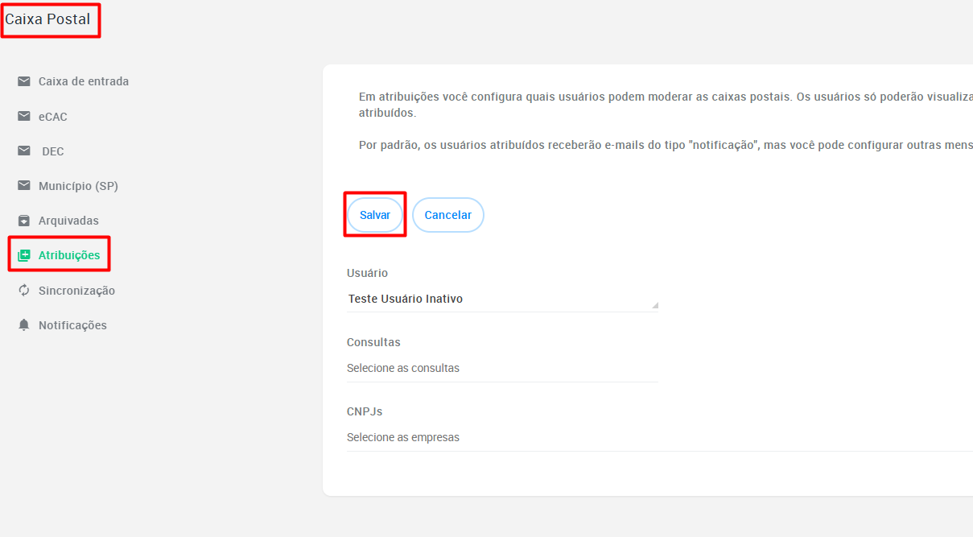Click the eCAC envelope icon
This screenshot has height=537, width=973.
tap(24, 116)
